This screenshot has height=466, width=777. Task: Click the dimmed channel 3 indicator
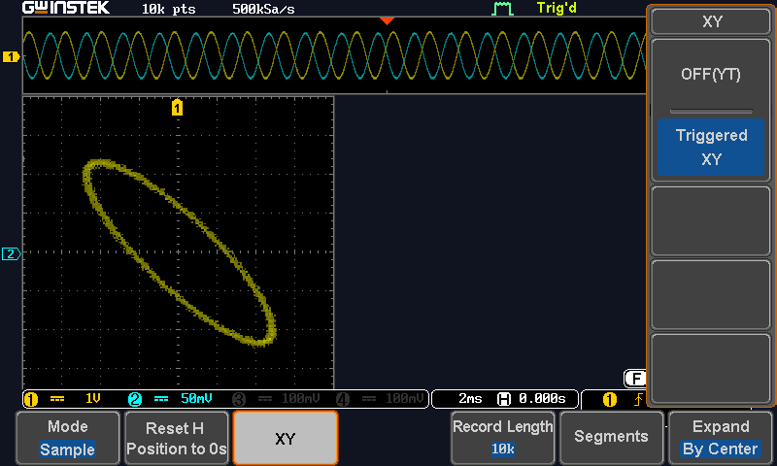[x=277, y=399]
